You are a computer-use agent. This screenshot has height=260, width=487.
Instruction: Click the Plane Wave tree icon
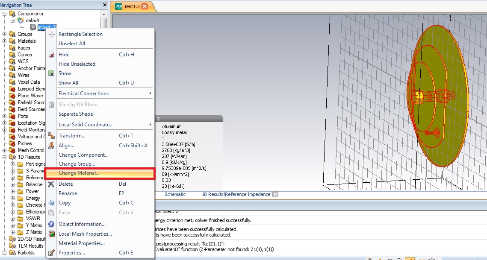tap(12, 96)
